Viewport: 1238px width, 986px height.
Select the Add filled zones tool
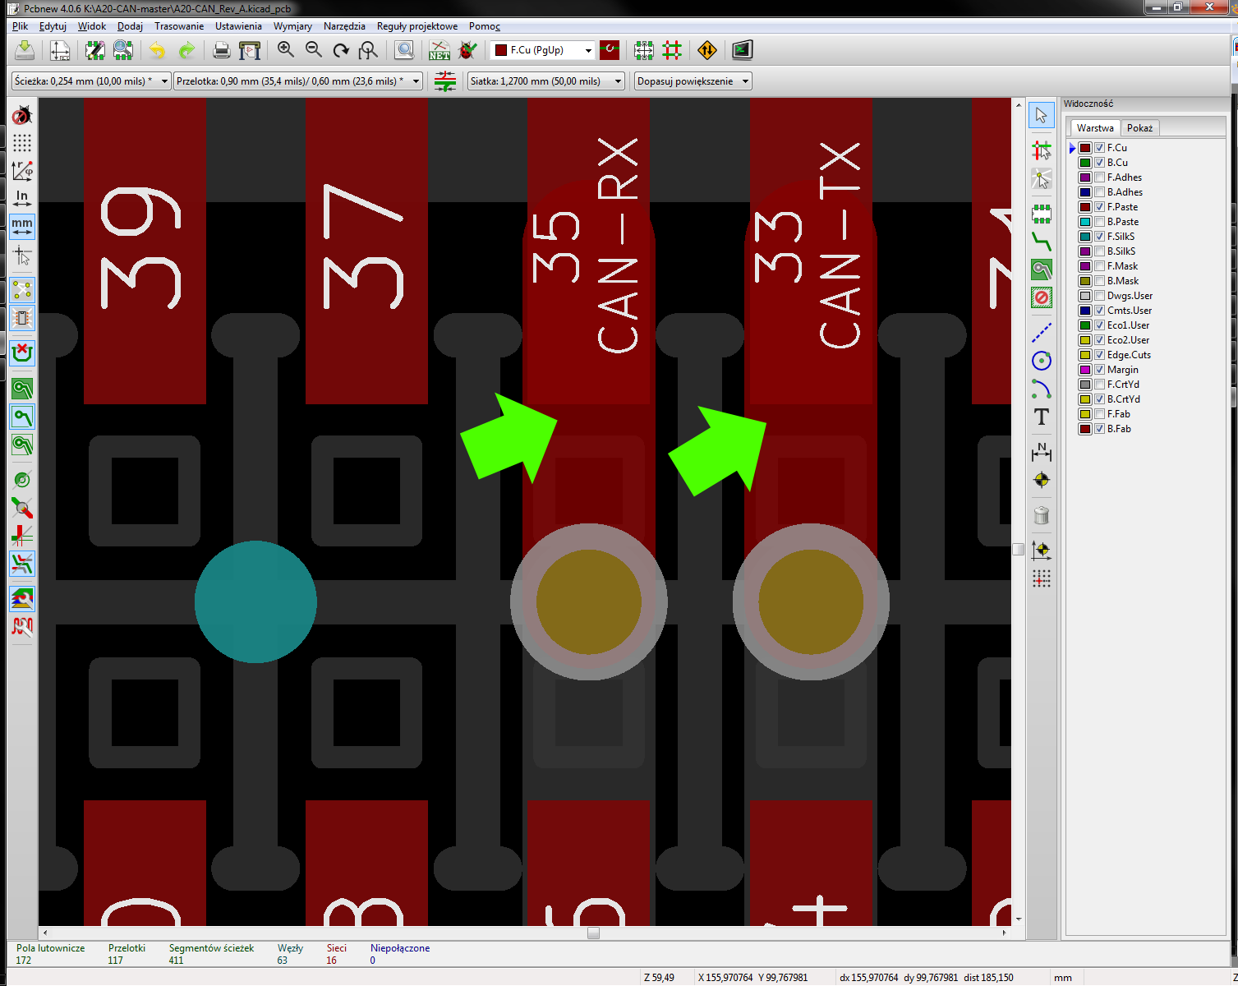(1042, 270)
